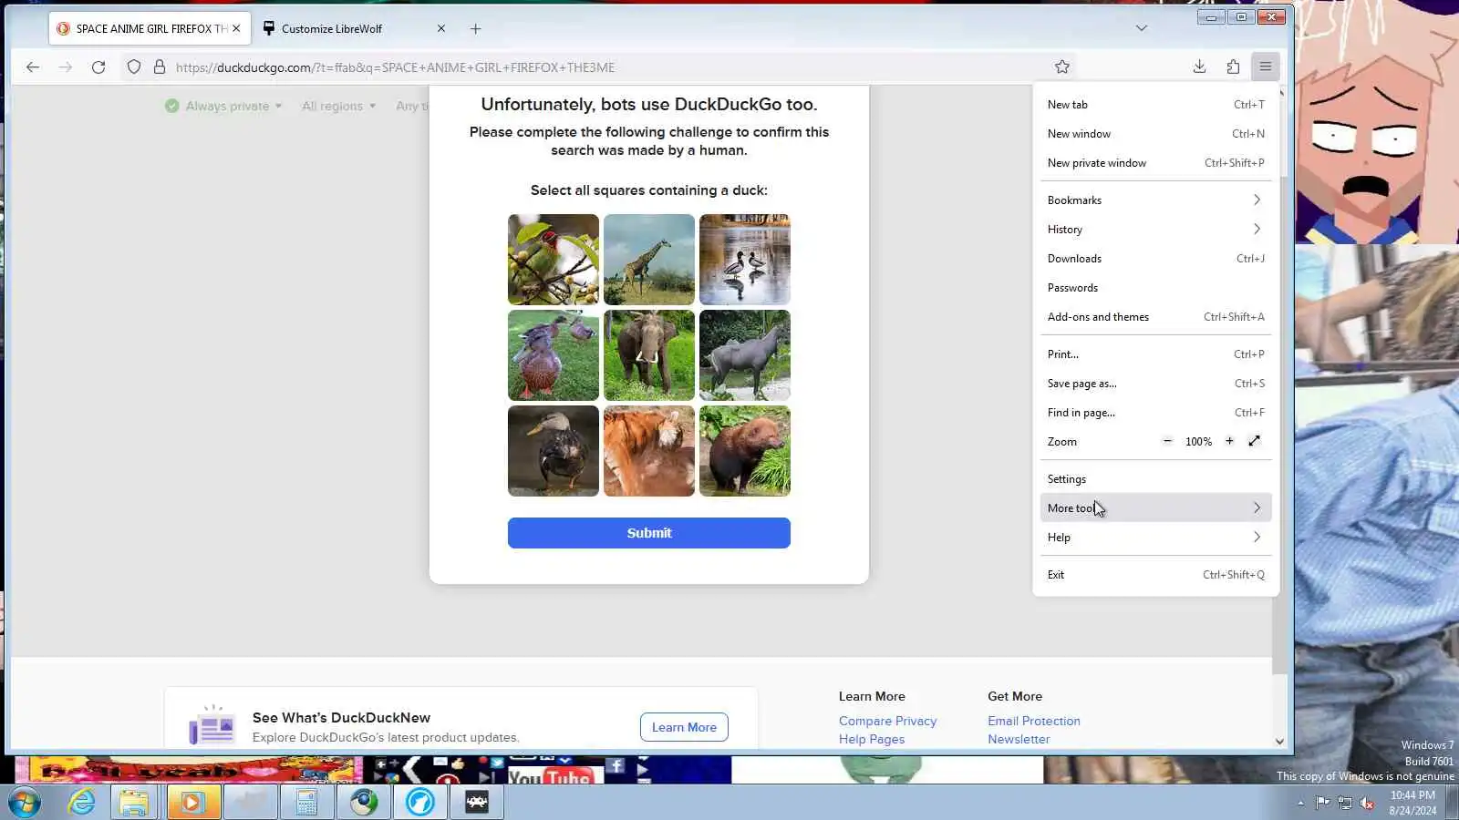Select the elephant image square
The image size is (1459, 820).
649,355
